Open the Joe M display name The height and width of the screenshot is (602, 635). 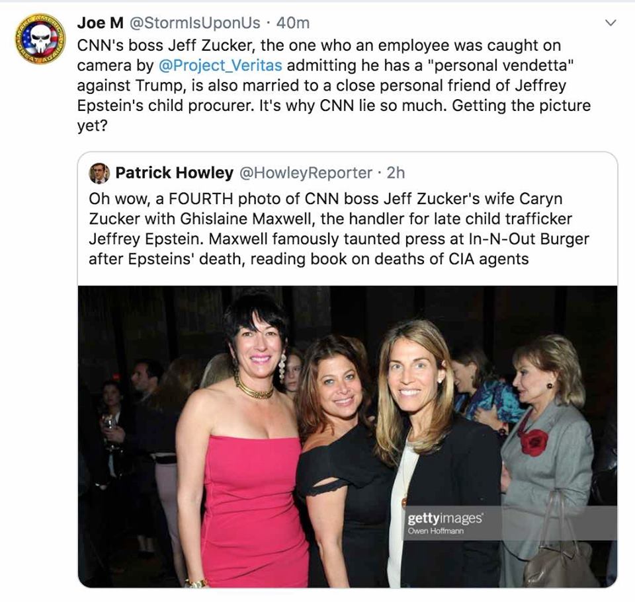(100, 22)
